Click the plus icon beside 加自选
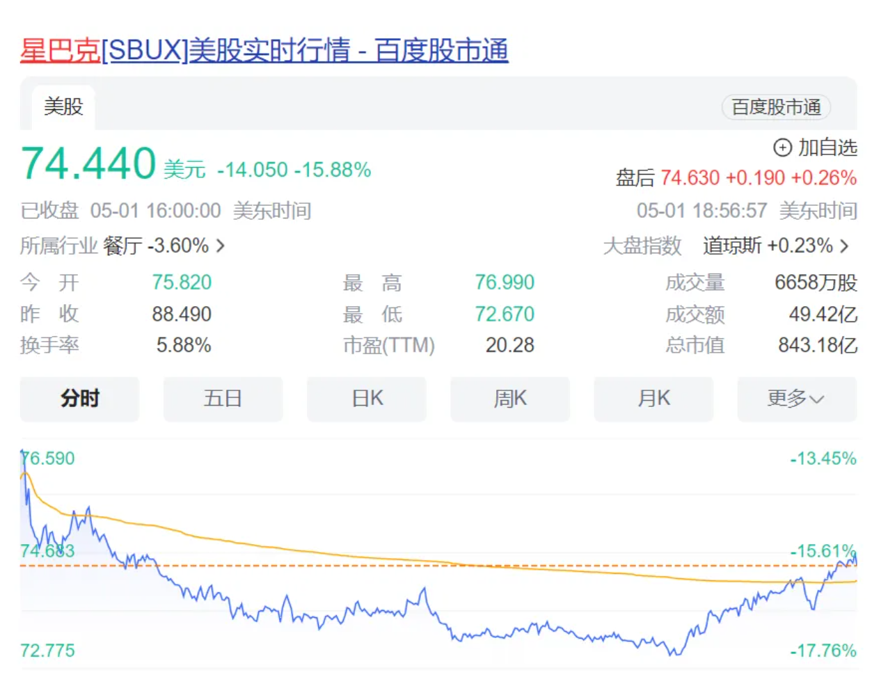888x693 pixels. 783,148
